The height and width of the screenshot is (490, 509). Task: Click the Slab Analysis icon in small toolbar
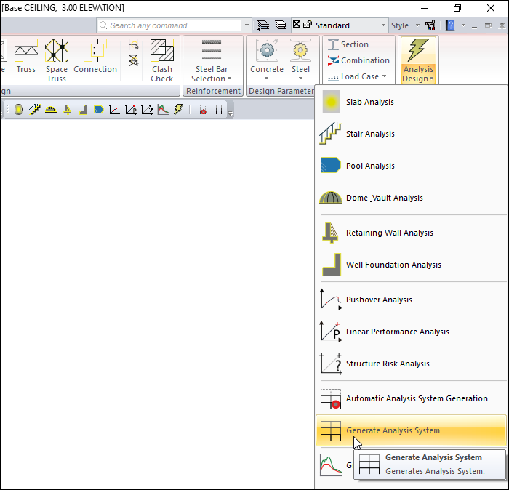(18, 110)
